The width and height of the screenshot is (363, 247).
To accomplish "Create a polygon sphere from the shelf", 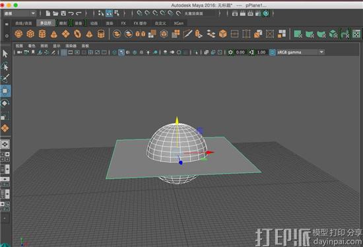I will click(x=18, y=34).
